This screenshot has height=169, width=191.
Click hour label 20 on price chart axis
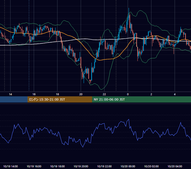pyautogui.click(x=81, y=94)
